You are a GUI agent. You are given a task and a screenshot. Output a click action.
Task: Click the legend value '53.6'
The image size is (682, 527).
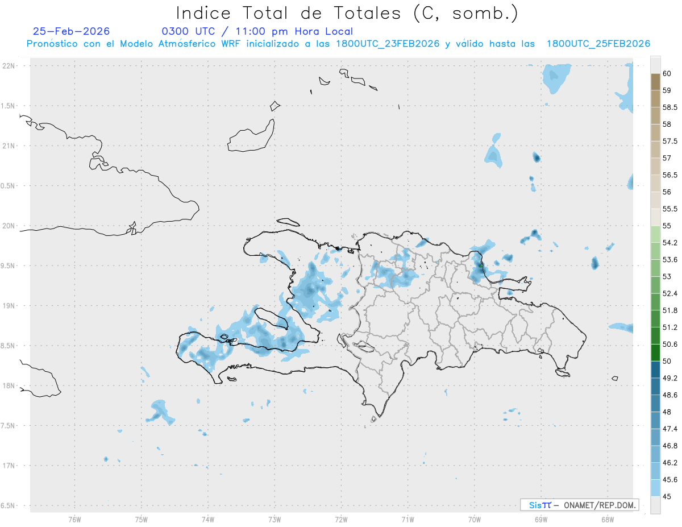670,259
